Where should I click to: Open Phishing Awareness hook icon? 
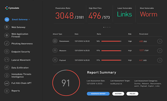(7, 44)
